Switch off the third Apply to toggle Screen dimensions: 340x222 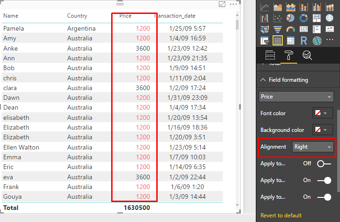coord(324,197)
